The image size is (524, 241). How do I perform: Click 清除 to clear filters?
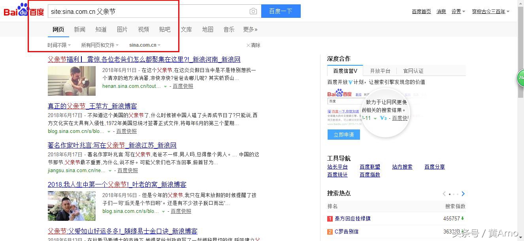[x=253, y=45]
